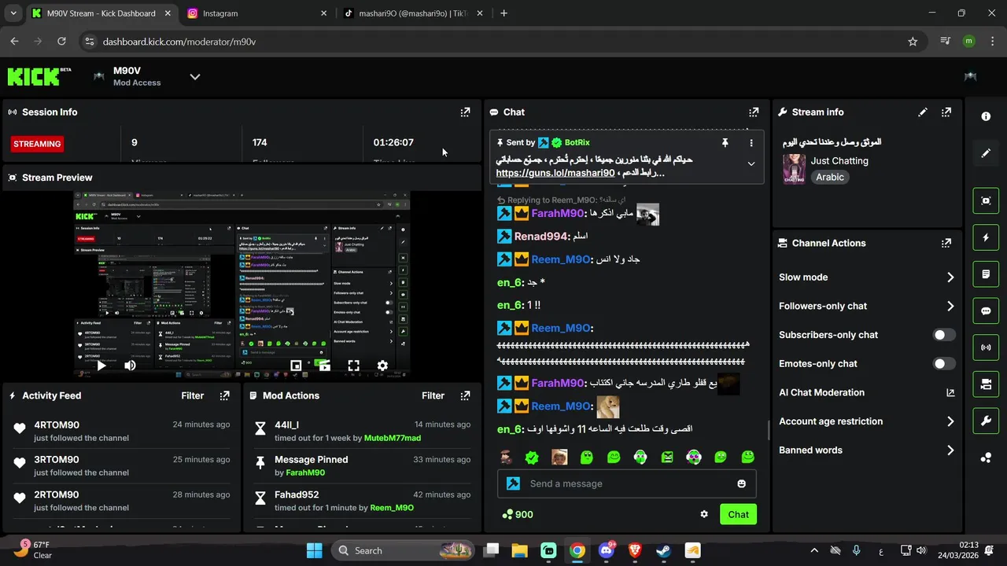Mute the stream preview volume
Image resolution: width=1007 pixels, height=566 pixels.
[x=130, y=366]
